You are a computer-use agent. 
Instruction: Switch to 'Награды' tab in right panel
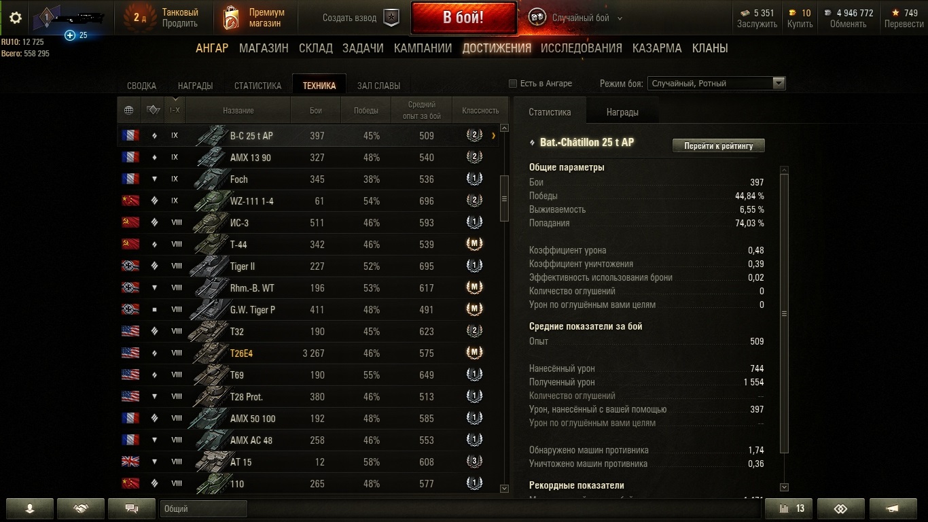622,112
